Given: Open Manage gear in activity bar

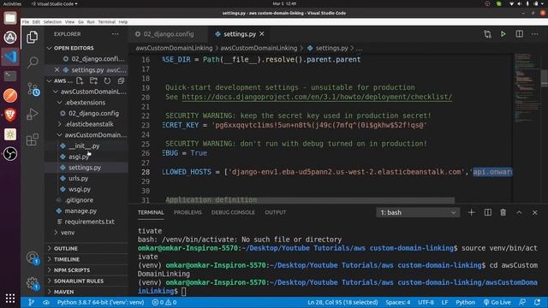Looking at the screenshot, I should tap(33, 283).
